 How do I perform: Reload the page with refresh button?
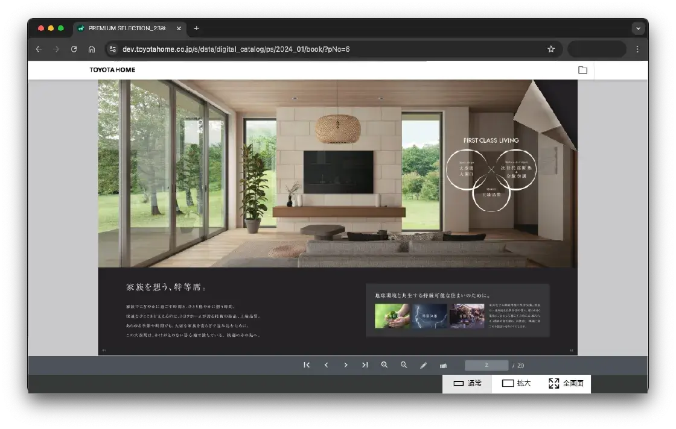[x=74, y=49]
